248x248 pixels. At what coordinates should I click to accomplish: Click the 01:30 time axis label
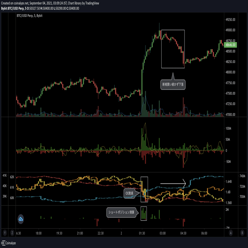pos(142,233)
